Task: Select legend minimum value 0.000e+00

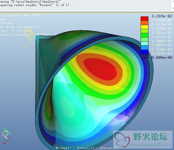Action: click(x=162, y=57)
